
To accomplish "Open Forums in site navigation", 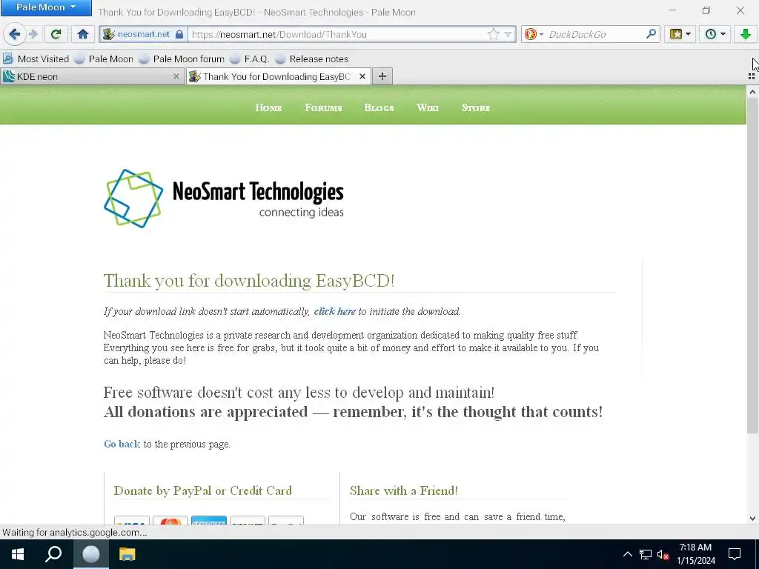I will 323,108.
